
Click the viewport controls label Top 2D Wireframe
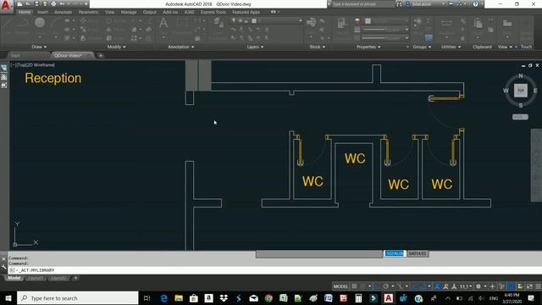[33, 64]
